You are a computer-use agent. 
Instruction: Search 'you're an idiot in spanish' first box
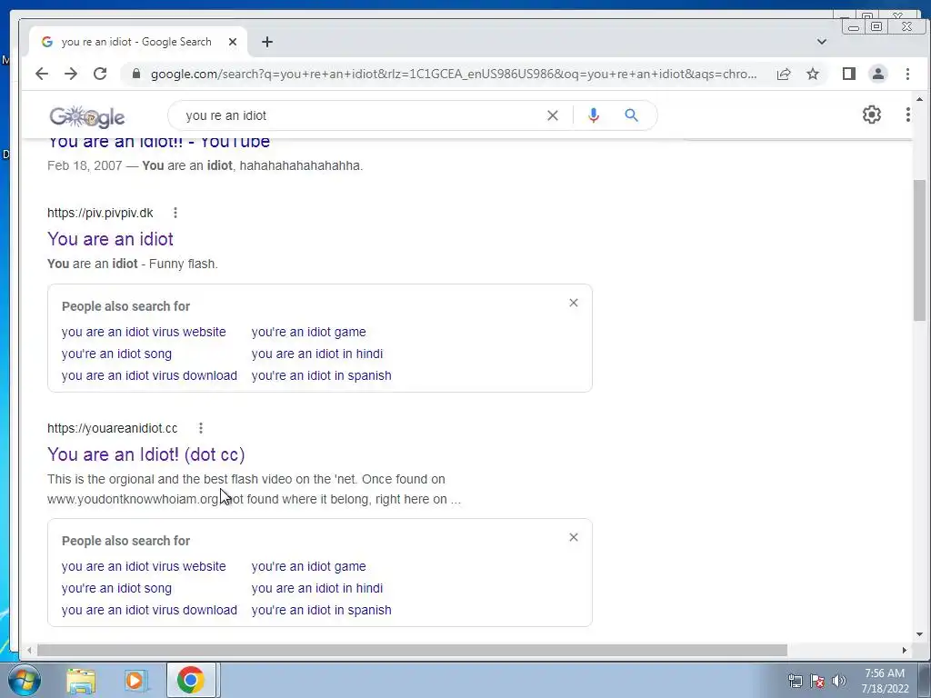[x=321, y=375]
